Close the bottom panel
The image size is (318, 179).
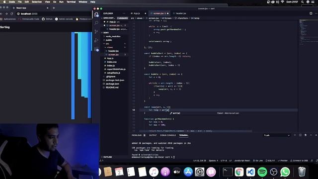pos(316,135)
